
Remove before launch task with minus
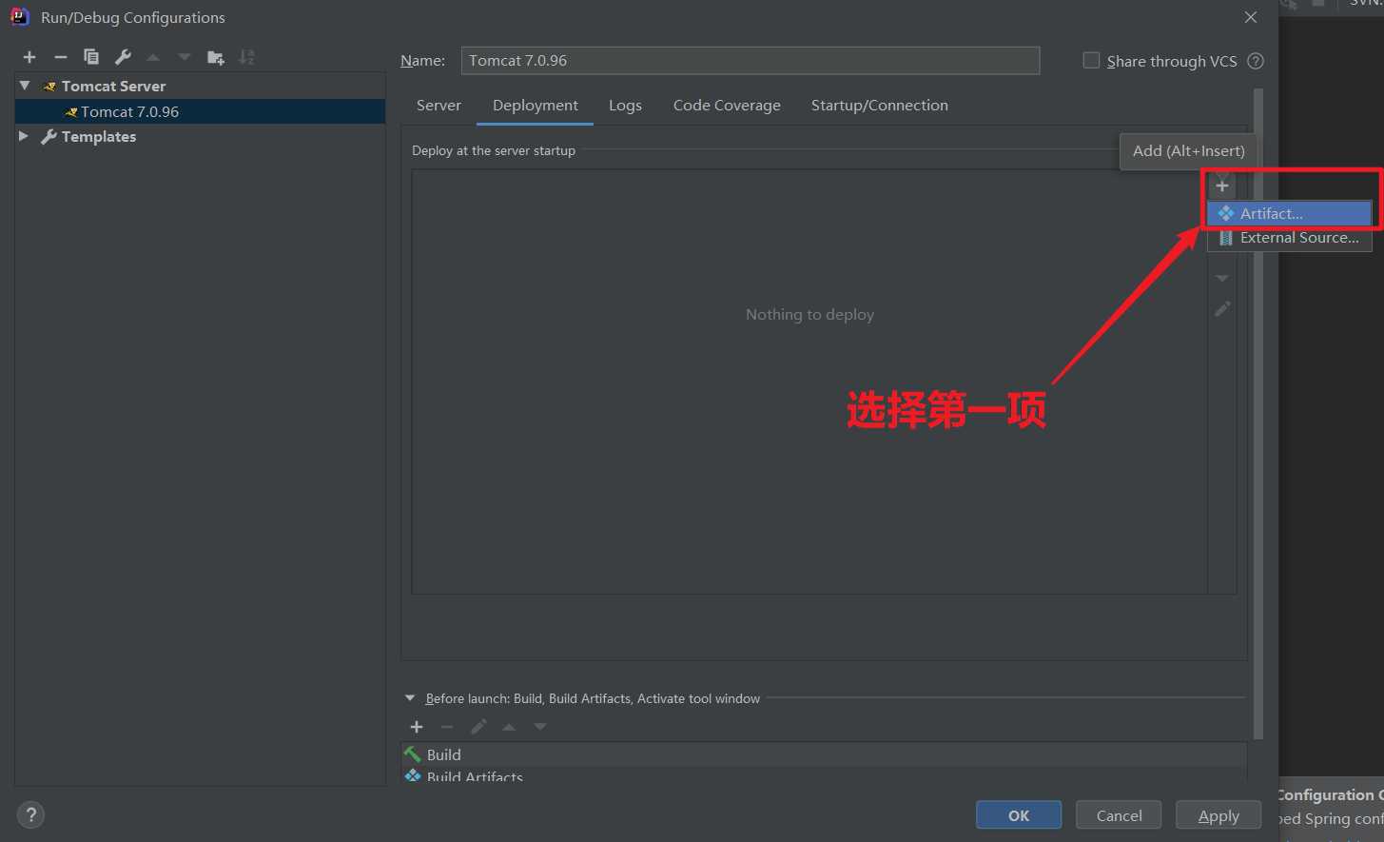tap(447, 727)
